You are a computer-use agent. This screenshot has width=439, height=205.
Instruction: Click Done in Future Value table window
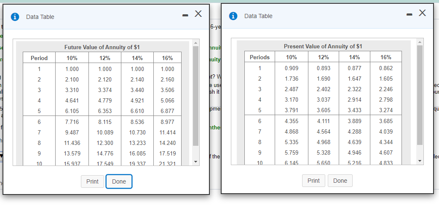click(119, 181)
